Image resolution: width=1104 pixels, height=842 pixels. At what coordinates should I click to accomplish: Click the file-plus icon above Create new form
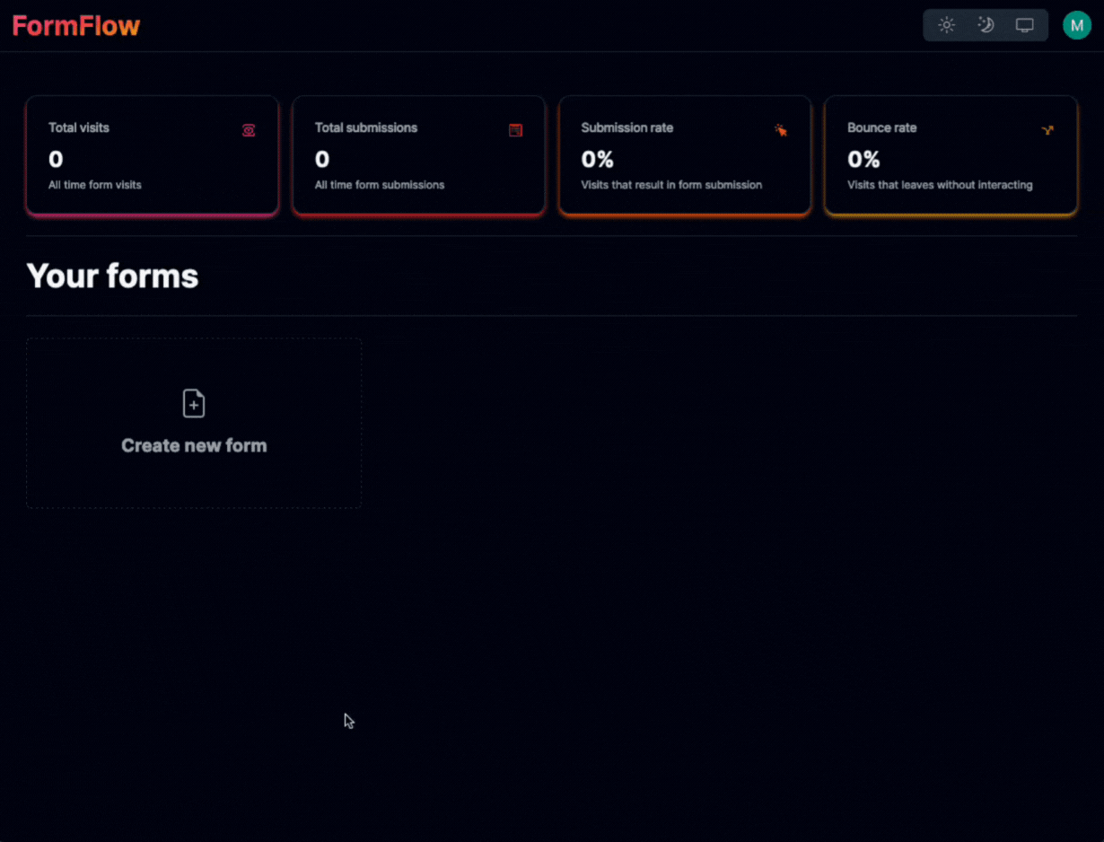tap(194, 404)
